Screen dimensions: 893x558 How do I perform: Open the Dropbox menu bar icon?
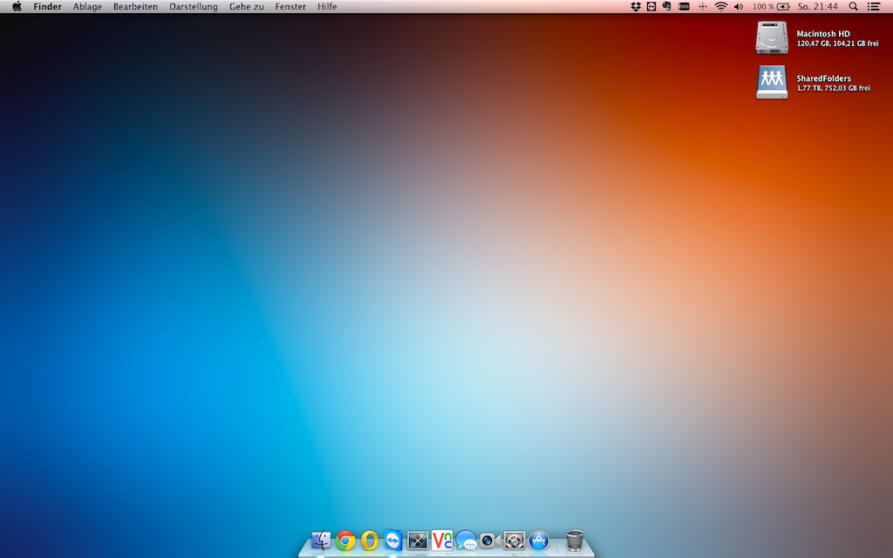click(x=635, y=6)
